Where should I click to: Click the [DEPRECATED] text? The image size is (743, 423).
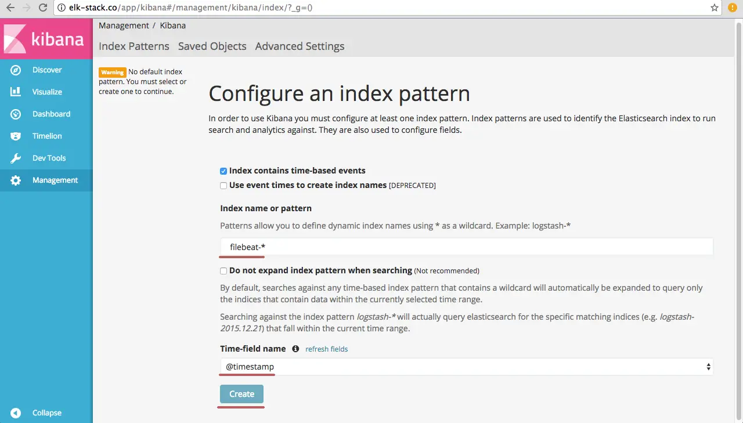coord(412,186)
